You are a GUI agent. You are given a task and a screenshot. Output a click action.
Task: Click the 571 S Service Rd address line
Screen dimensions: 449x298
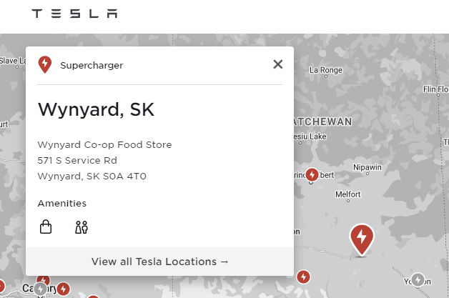(x=77, y=160)
